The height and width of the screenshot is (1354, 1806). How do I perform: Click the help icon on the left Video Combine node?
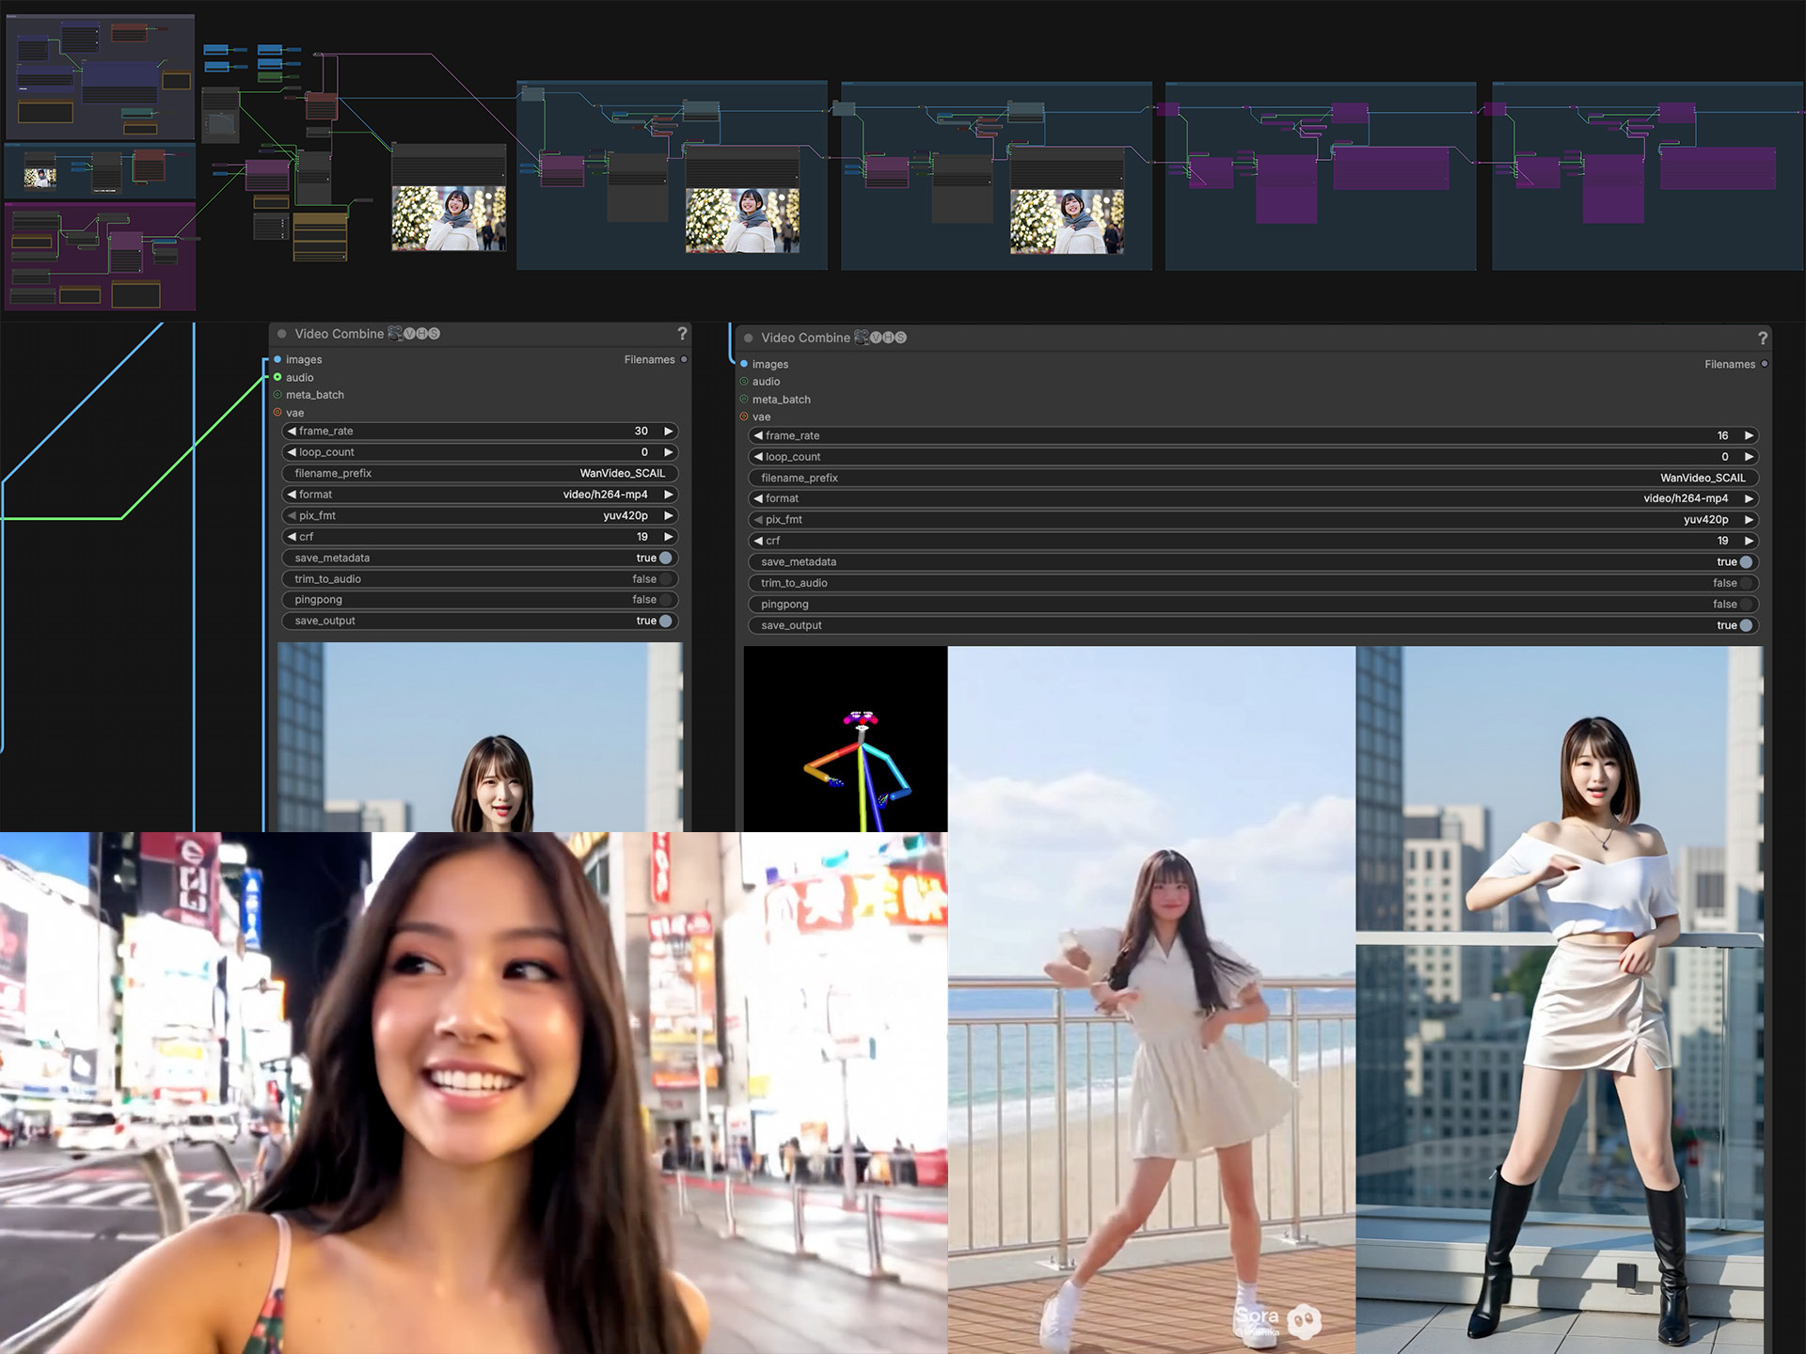[681, 334]
